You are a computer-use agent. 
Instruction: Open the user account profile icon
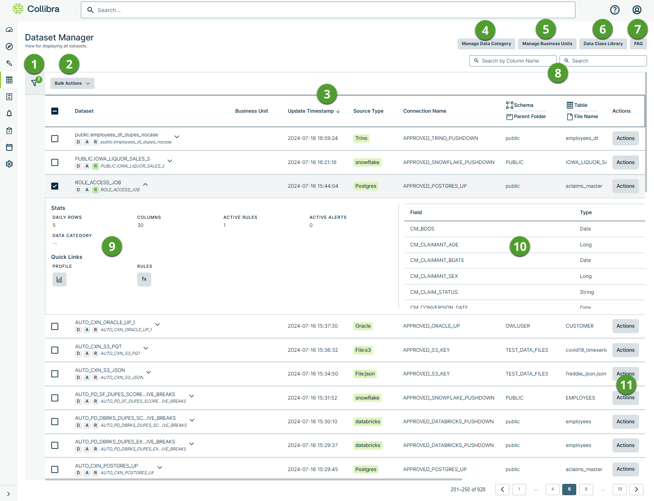point(637,10)
